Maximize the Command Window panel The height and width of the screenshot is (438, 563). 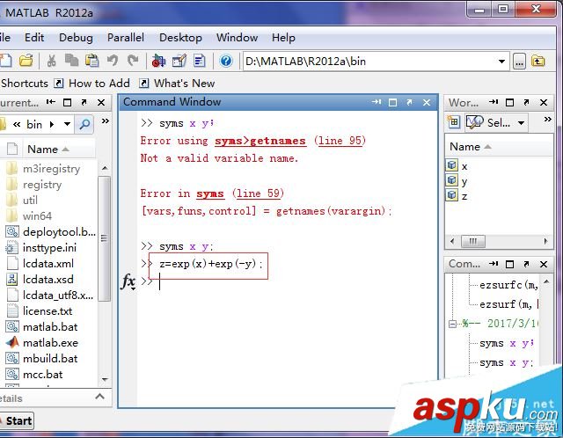point(393,103)
